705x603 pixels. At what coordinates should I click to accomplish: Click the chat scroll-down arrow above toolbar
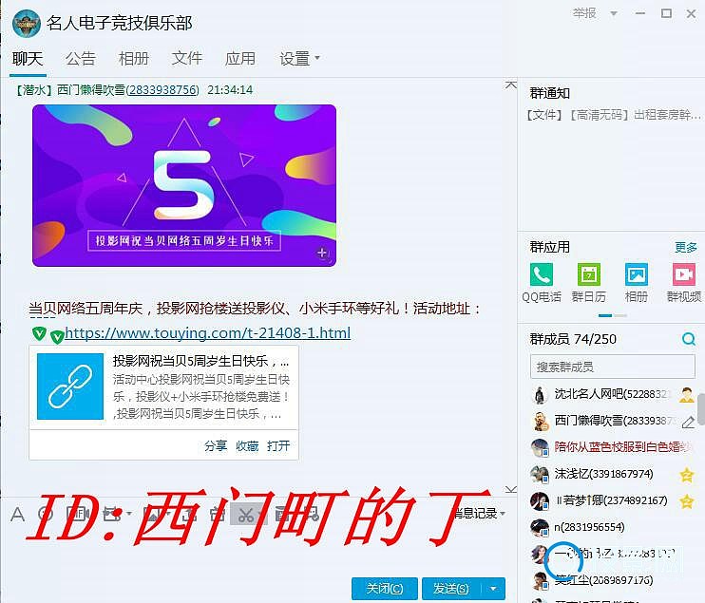511,489
